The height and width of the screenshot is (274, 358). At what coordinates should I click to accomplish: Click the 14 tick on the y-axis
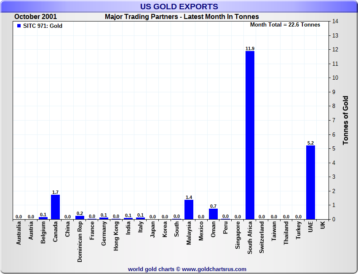click(x=335, y=21)
